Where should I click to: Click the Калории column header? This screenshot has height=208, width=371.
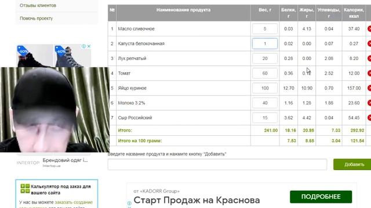pos(354,13)
